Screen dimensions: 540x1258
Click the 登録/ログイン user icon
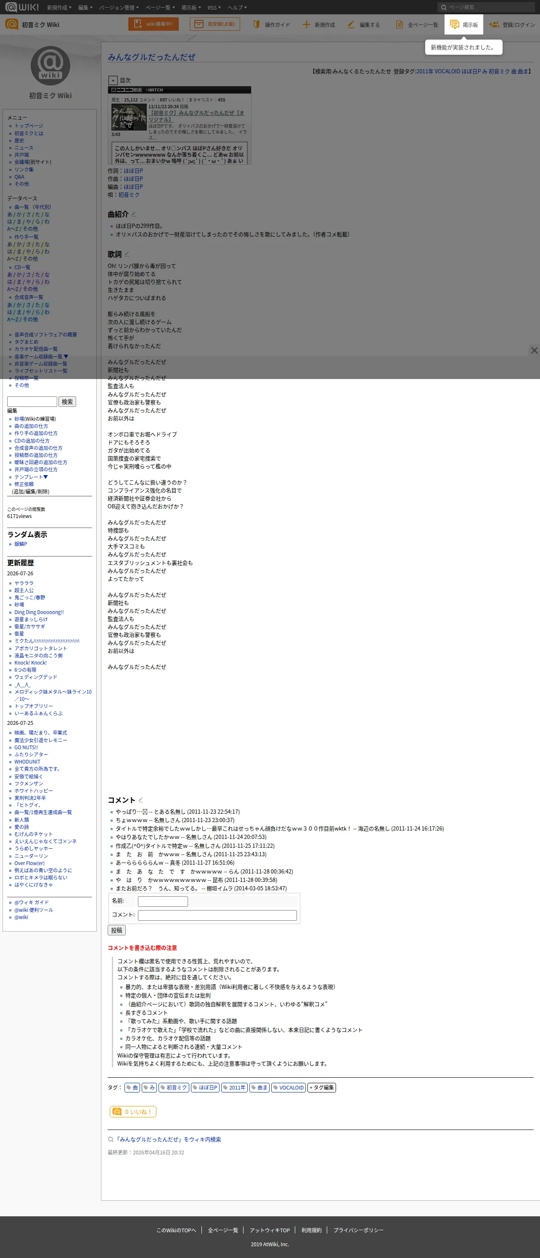494,24
